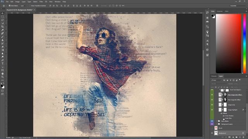Select the Path Selection tool
The image size is (248, 139).
tap(2, 67)
